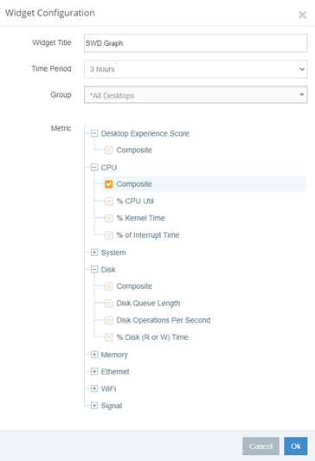Expand the System tree node
315x461 pixels.
94,253
